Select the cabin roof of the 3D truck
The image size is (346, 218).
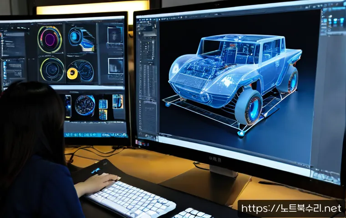click(242, 38)
